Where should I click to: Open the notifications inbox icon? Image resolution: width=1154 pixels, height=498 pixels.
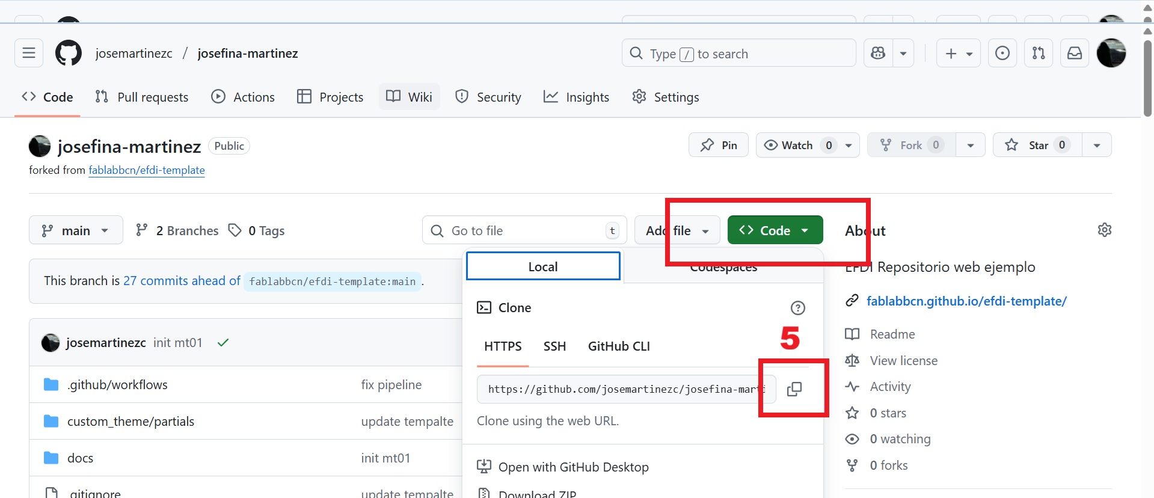click(1075, 54)
